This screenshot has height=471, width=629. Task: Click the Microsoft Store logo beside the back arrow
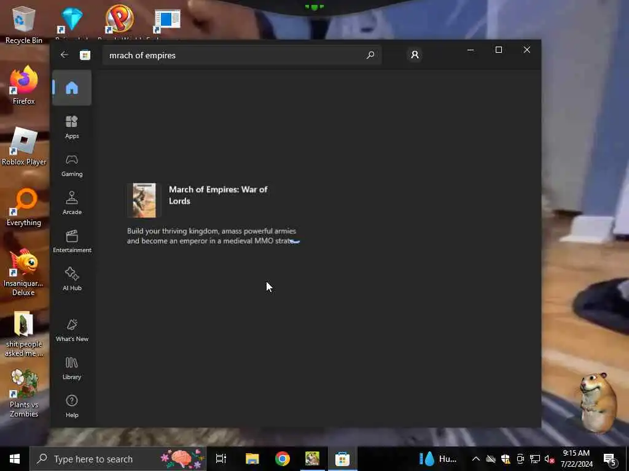click(x=85, y=55)
